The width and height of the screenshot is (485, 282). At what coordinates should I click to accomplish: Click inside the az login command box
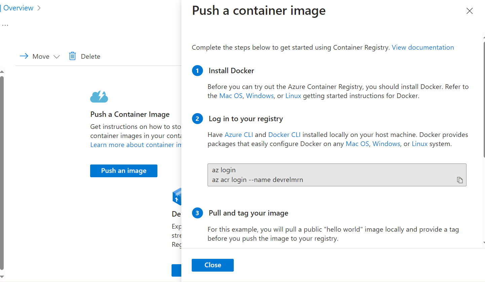pyautogui.click(x=337, y=175)
